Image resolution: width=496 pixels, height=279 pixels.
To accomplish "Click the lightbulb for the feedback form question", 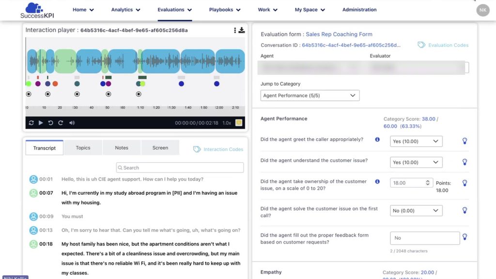I will click(x=465, y=237).
